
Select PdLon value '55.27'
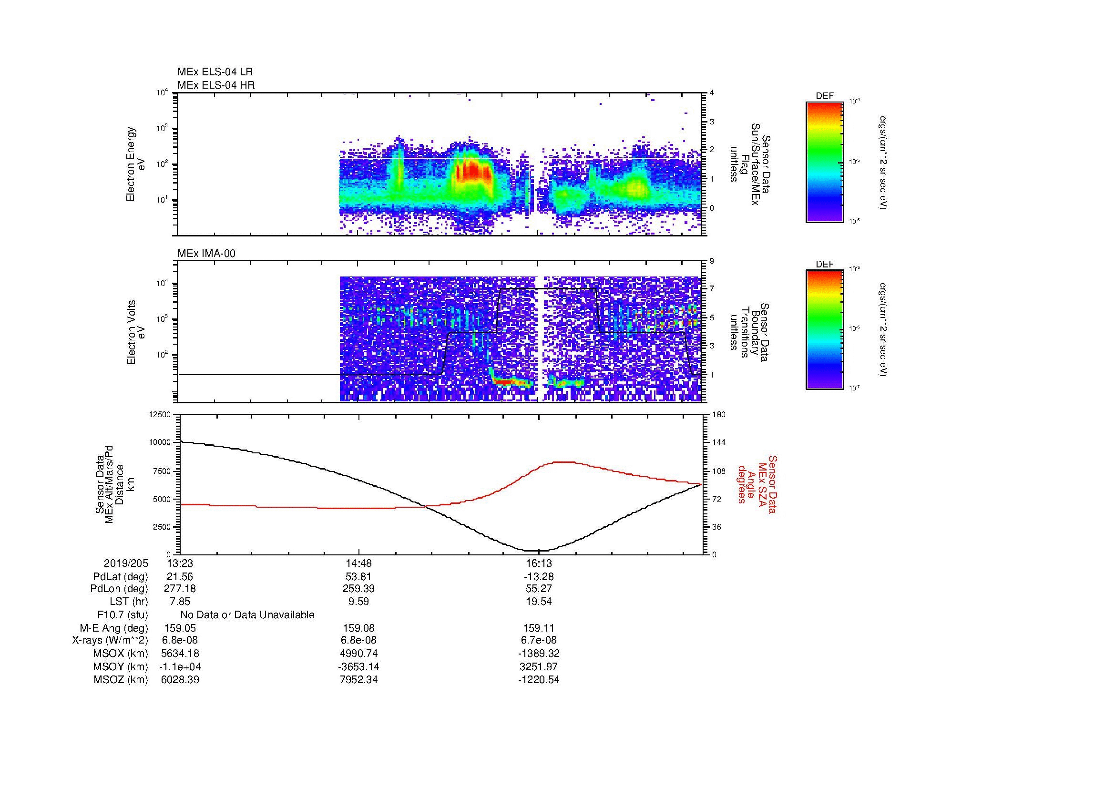[539, 589]
